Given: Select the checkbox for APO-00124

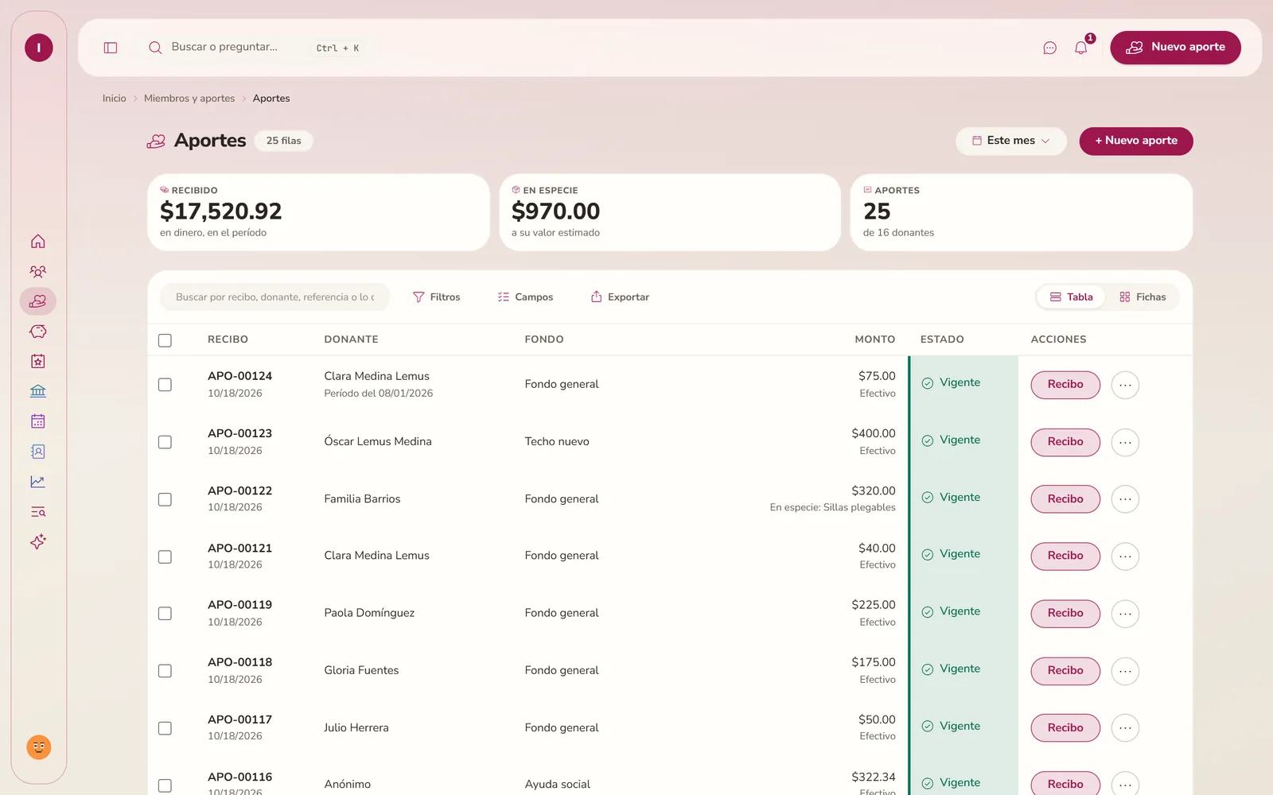Looking at the screenshot, I should pyautogui.click(x=165, y=385).
